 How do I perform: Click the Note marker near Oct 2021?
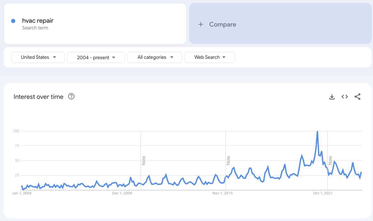click(x=330, y=160)
